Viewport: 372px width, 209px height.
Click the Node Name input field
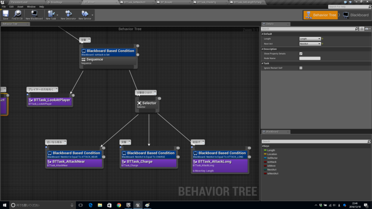pos(310,59)
